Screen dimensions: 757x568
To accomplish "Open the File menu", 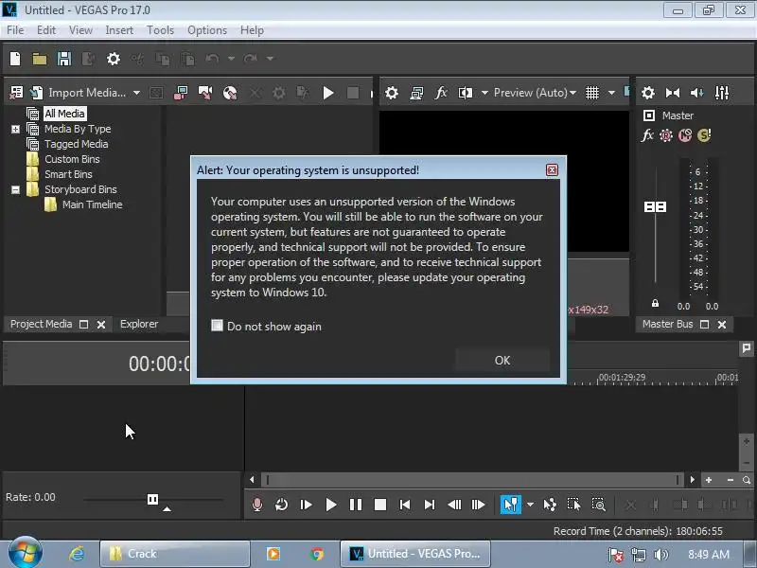I will [15, 30].
